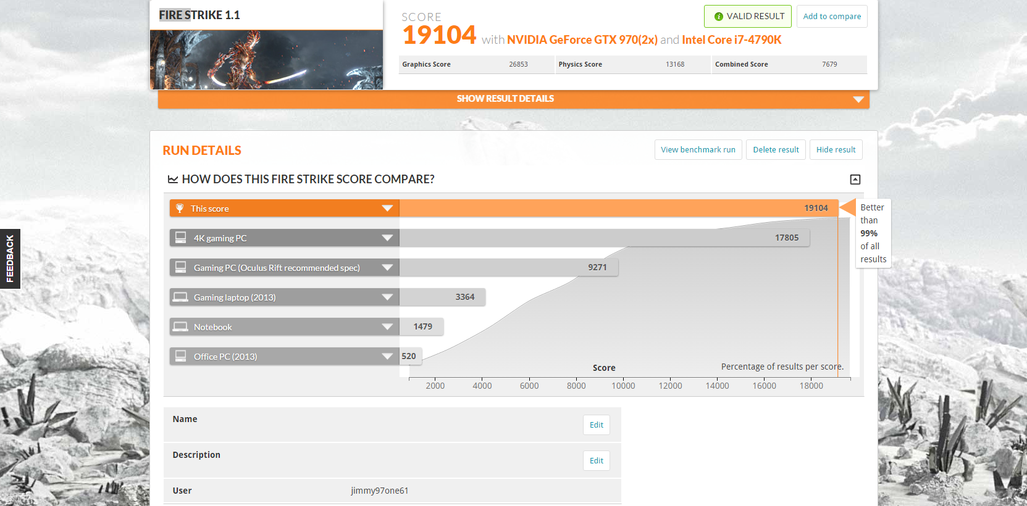The image size is (1027, 506).
Task: Click the Valid Result button
Action: pyautogui.click(x=748, y=17)
